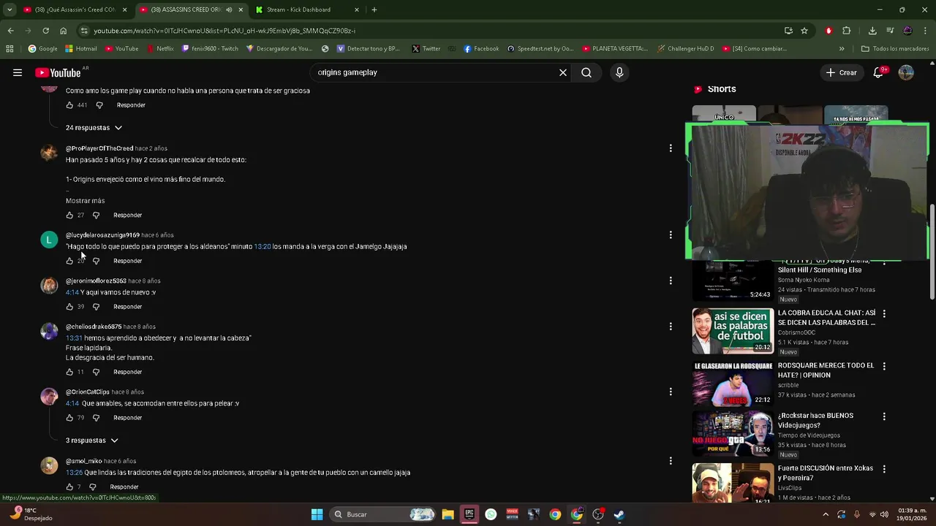This screenshot has width=936, height=526.
Task: Open Silent Hill stream video thumbnail
Action: pyautogui.click(x=733, y=280)
